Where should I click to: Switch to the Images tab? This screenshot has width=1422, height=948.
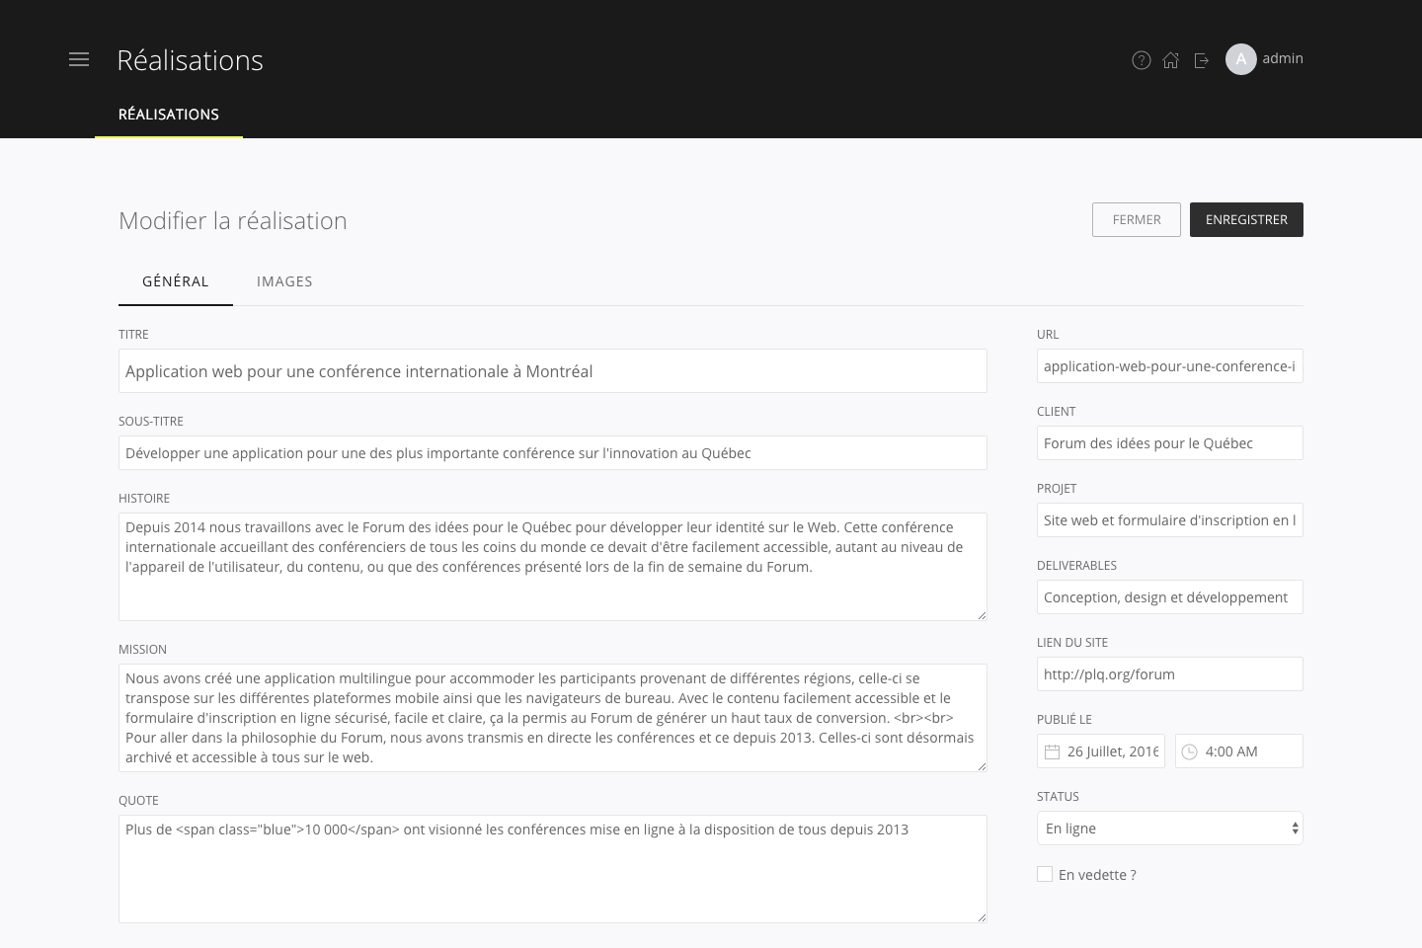pyautogui.click(x=284, y=281)
